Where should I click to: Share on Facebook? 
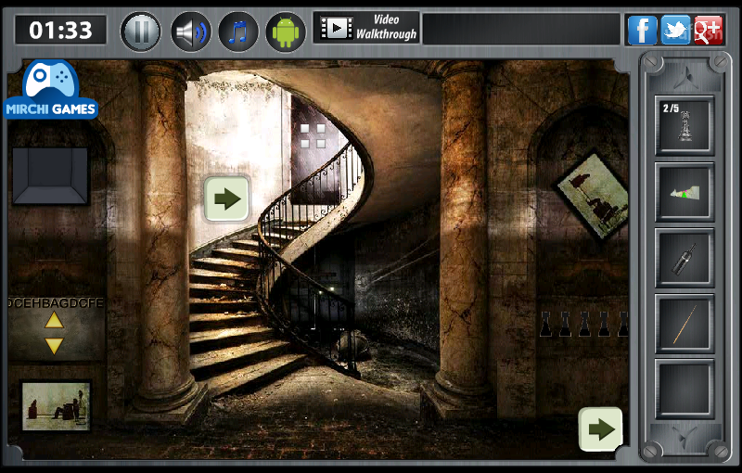tap(642, 30)
